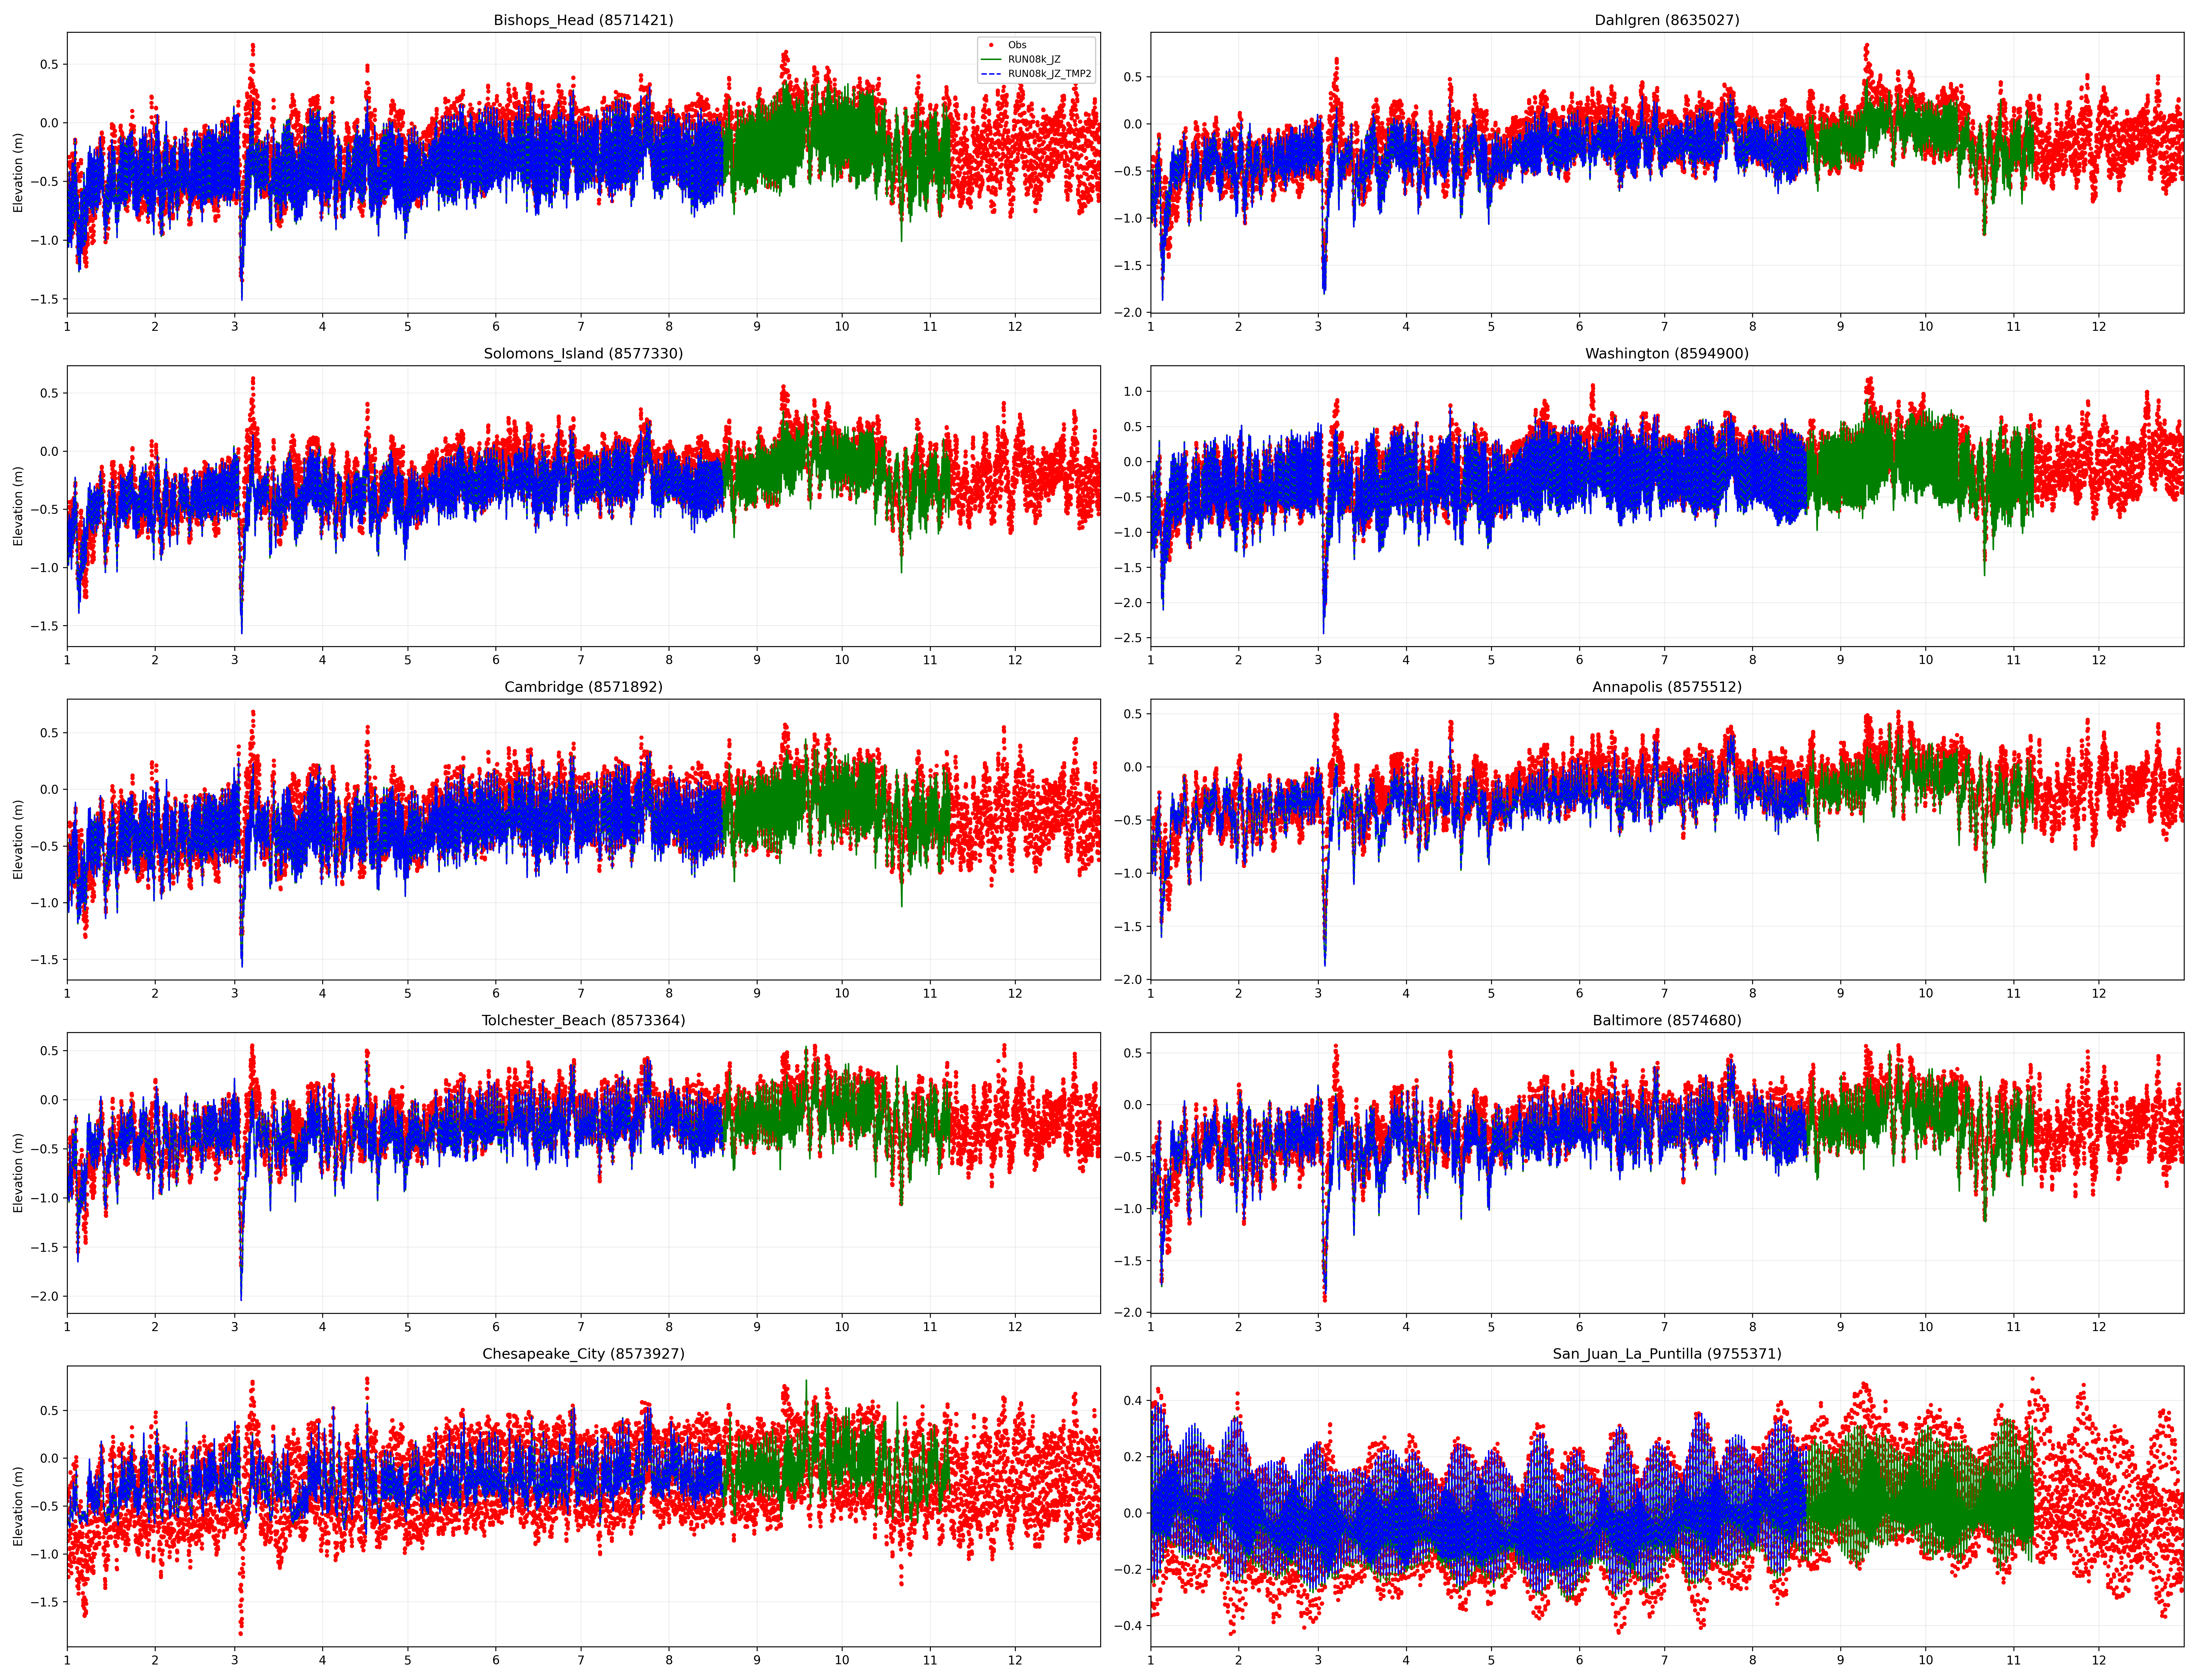Select the Solomons_Island (8577330) title
The image size is (2197, 1680).
(583, 353)
